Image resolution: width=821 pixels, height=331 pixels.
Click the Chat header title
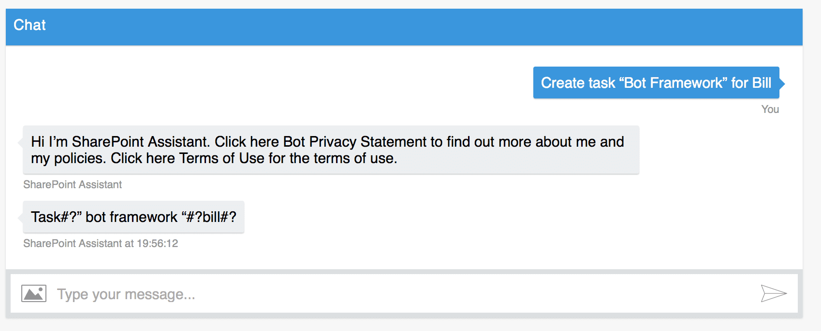click(x=29, y=25)
